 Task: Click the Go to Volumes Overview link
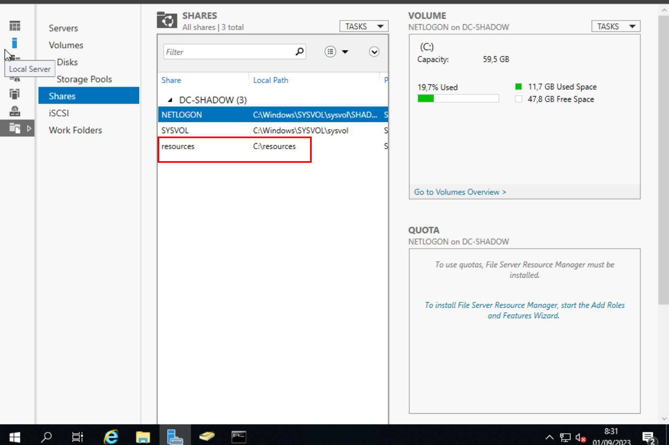click(460, 192)
